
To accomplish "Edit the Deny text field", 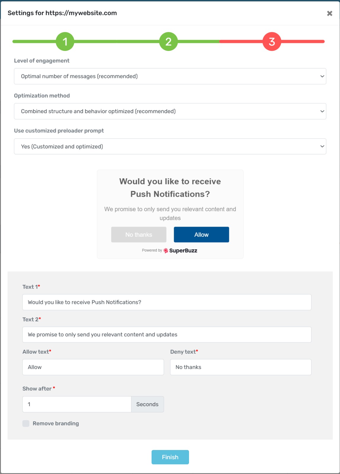I will (x=240, y=367).
